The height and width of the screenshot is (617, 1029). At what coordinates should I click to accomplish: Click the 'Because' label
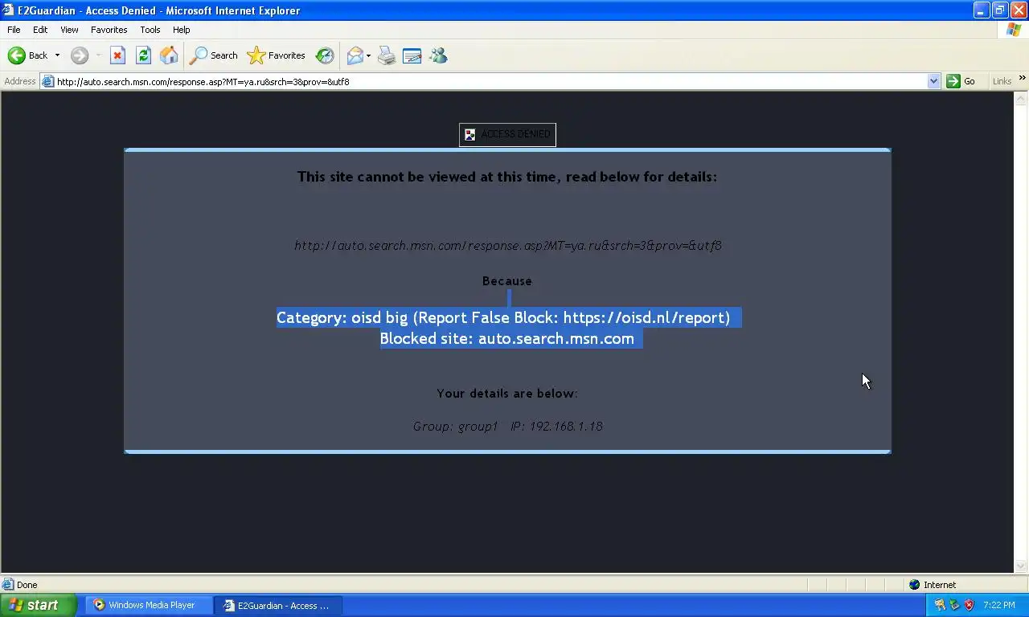(x=507, y=280)
